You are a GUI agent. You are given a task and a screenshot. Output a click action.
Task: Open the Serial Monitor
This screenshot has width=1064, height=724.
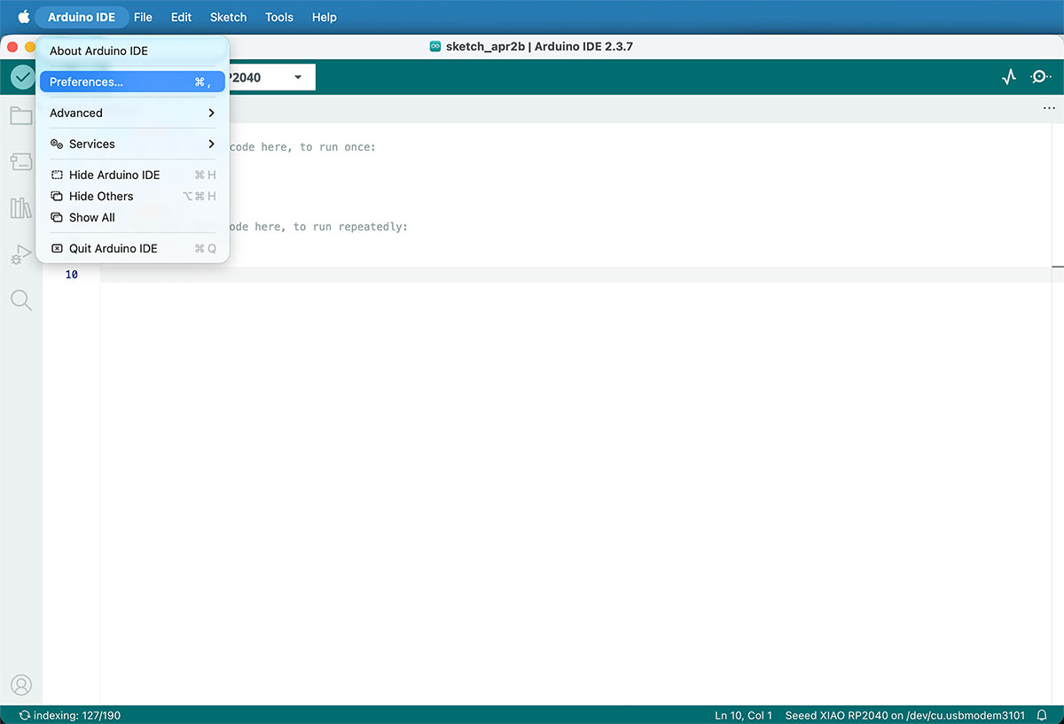click(1040, 77)
